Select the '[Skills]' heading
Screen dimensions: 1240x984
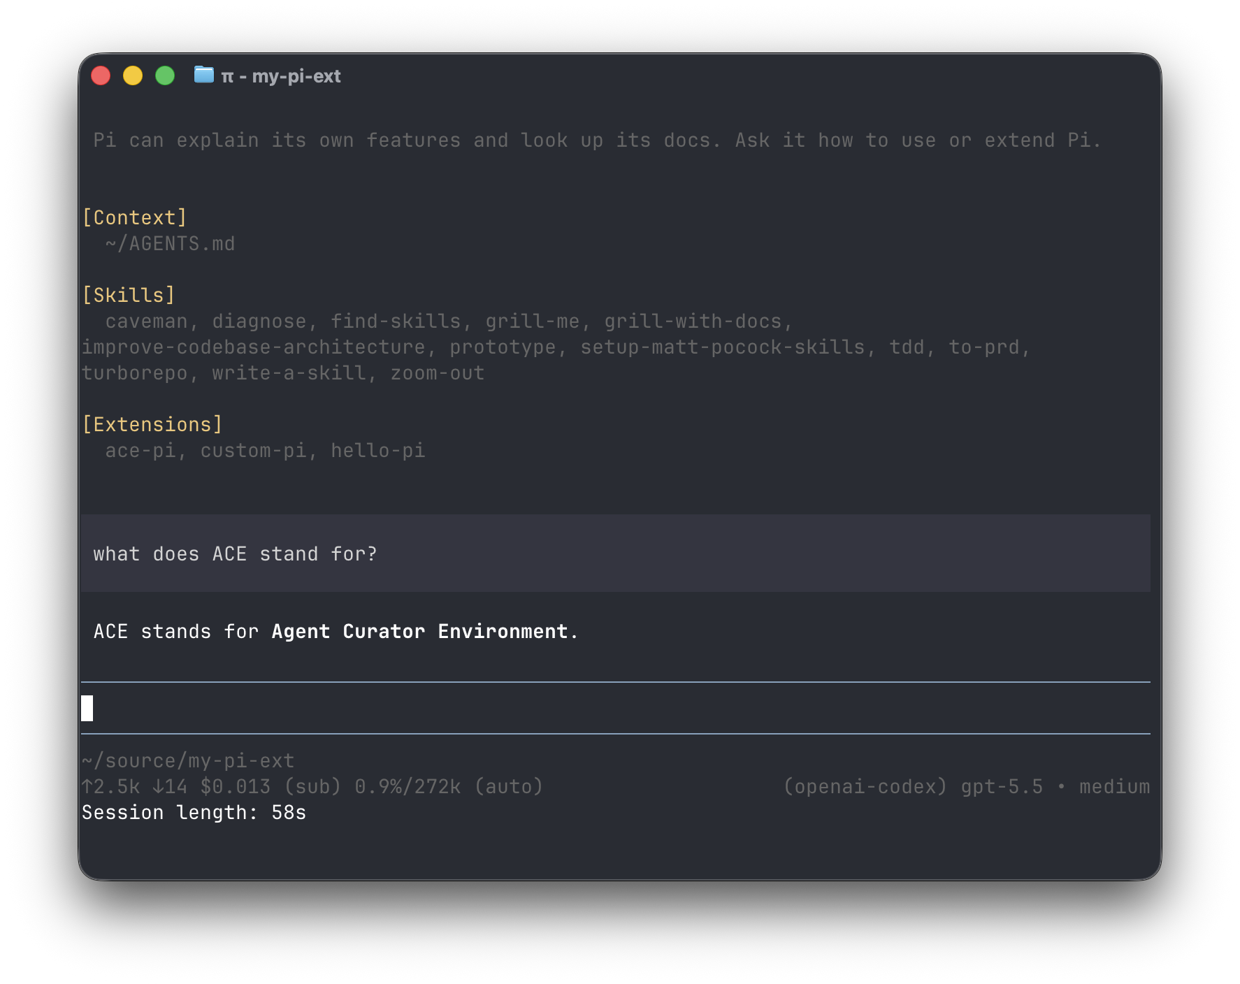129,295
